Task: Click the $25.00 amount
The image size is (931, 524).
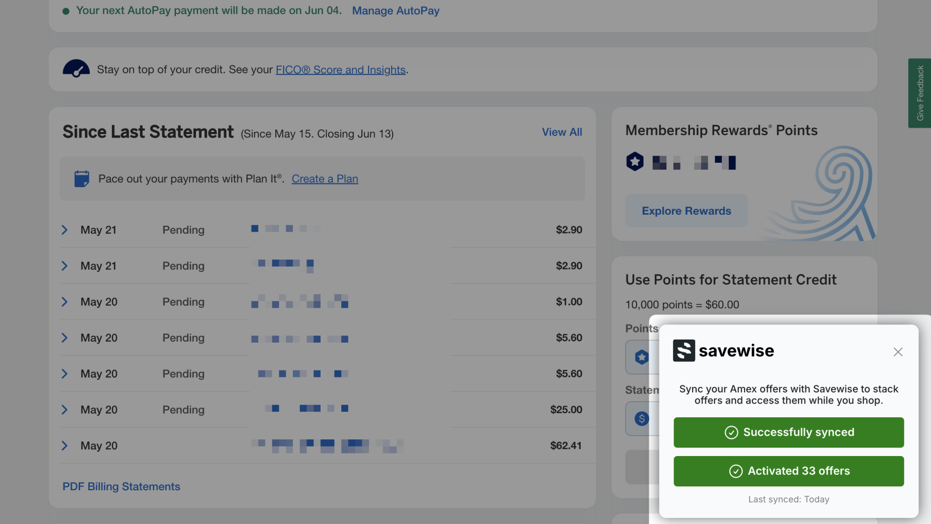Action: (x=566, y=410)
